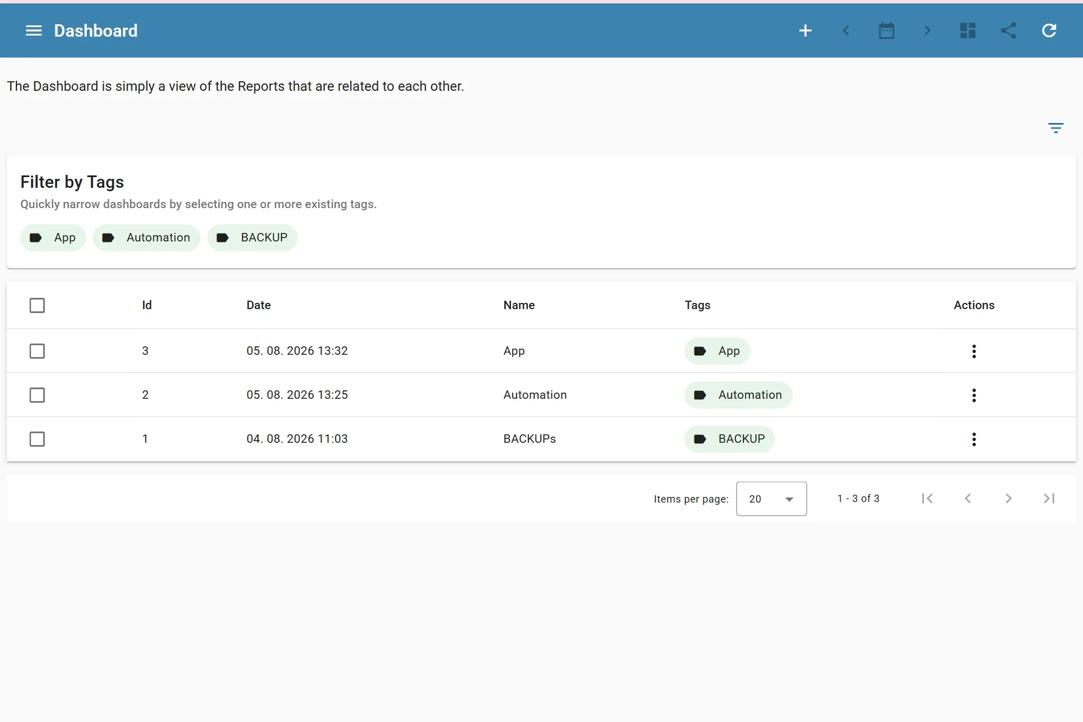Check the box for row Id 2
The height and width of the screenshot is (722, 1083).
coord(37,395)
